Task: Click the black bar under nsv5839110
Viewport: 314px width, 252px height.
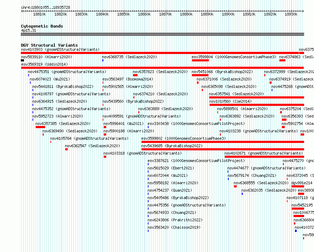Action: [x=23, y=60]
